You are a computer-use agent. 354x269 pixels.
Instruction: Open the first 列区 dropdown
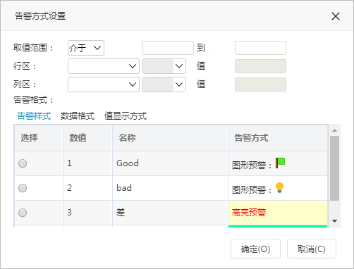click(104, 85)
